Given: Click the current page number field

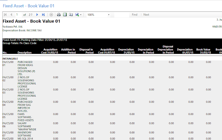Looking at the screenshot, I should tap(18, 15).
